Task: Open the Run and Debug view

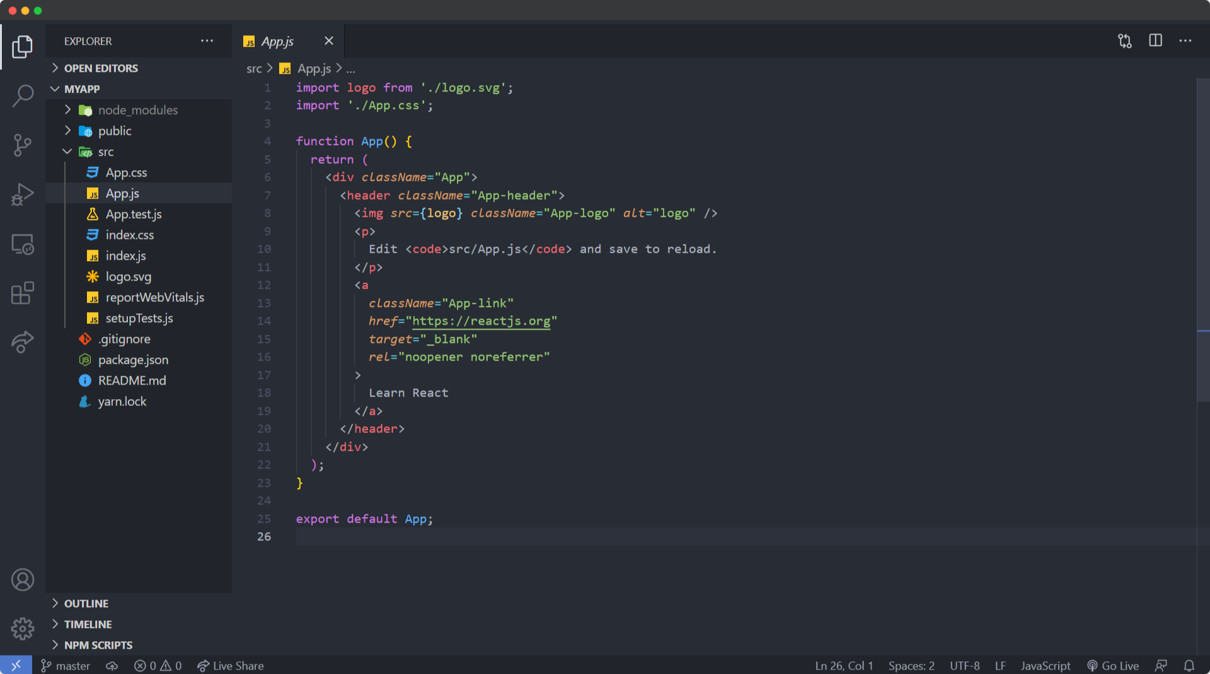Action: pos(23,194)
